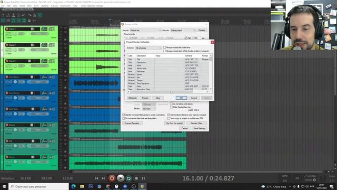
Task: Go to project start in transport
Action: pyautogui.click(x=96, y=178)
